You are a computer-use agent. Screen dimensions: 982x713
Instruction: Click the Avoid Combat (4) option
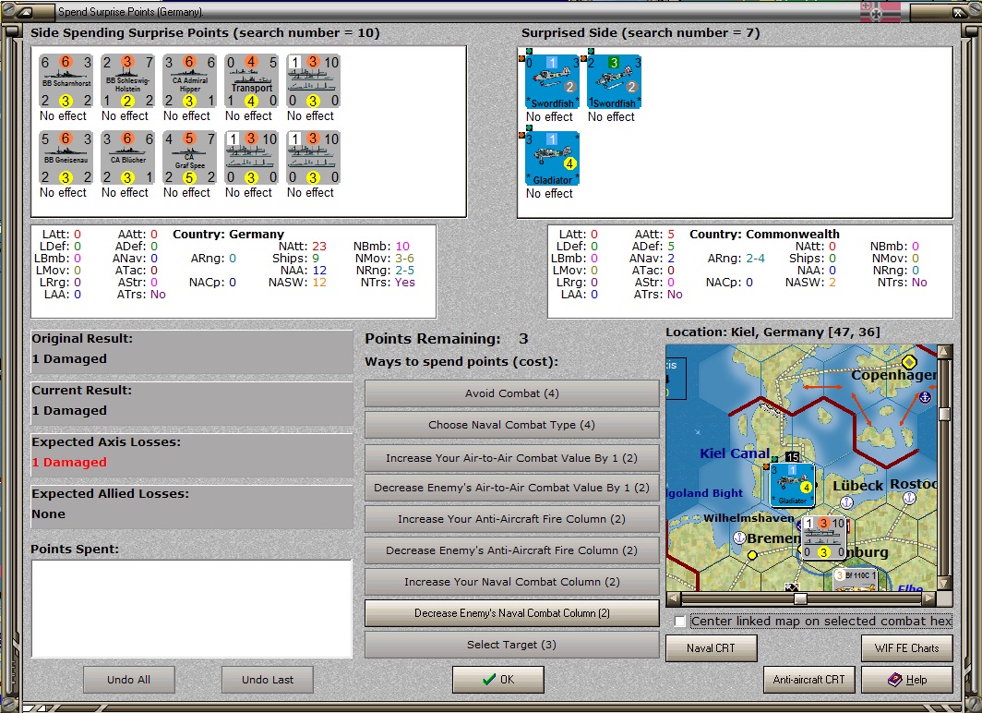point(511,393)
